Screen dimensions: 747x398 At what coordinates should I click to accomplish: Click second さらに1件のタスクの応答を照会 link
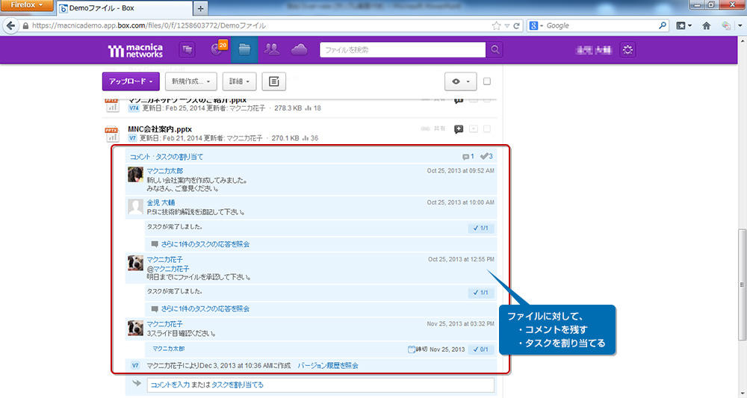click(x=205, y=308)
